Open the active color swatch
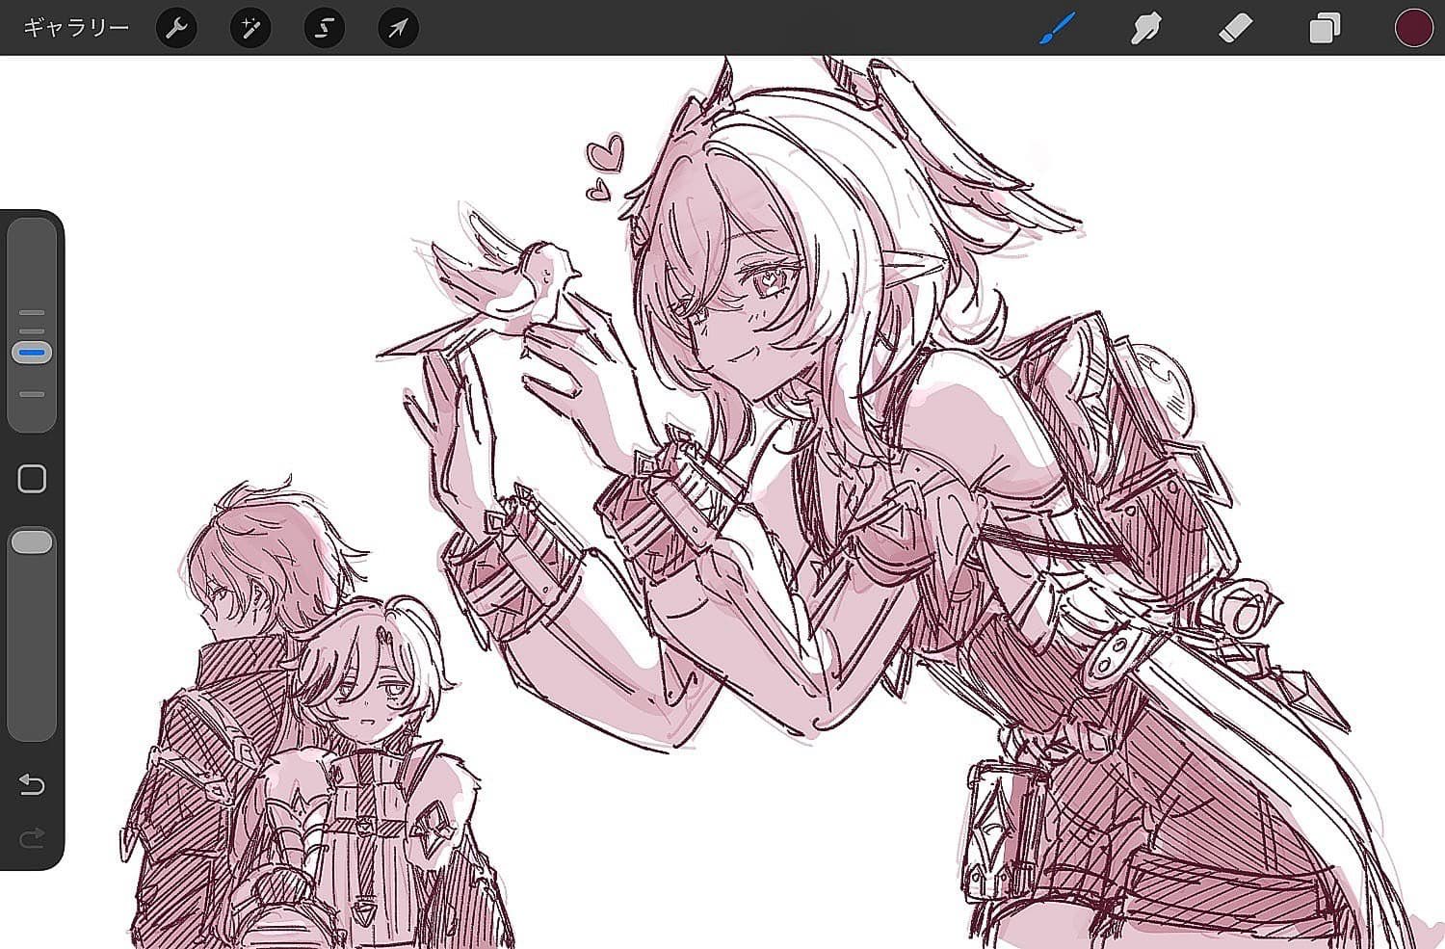Viewport: 1445px width, 949px height. pyautogui.click(x=1413, y=28)
